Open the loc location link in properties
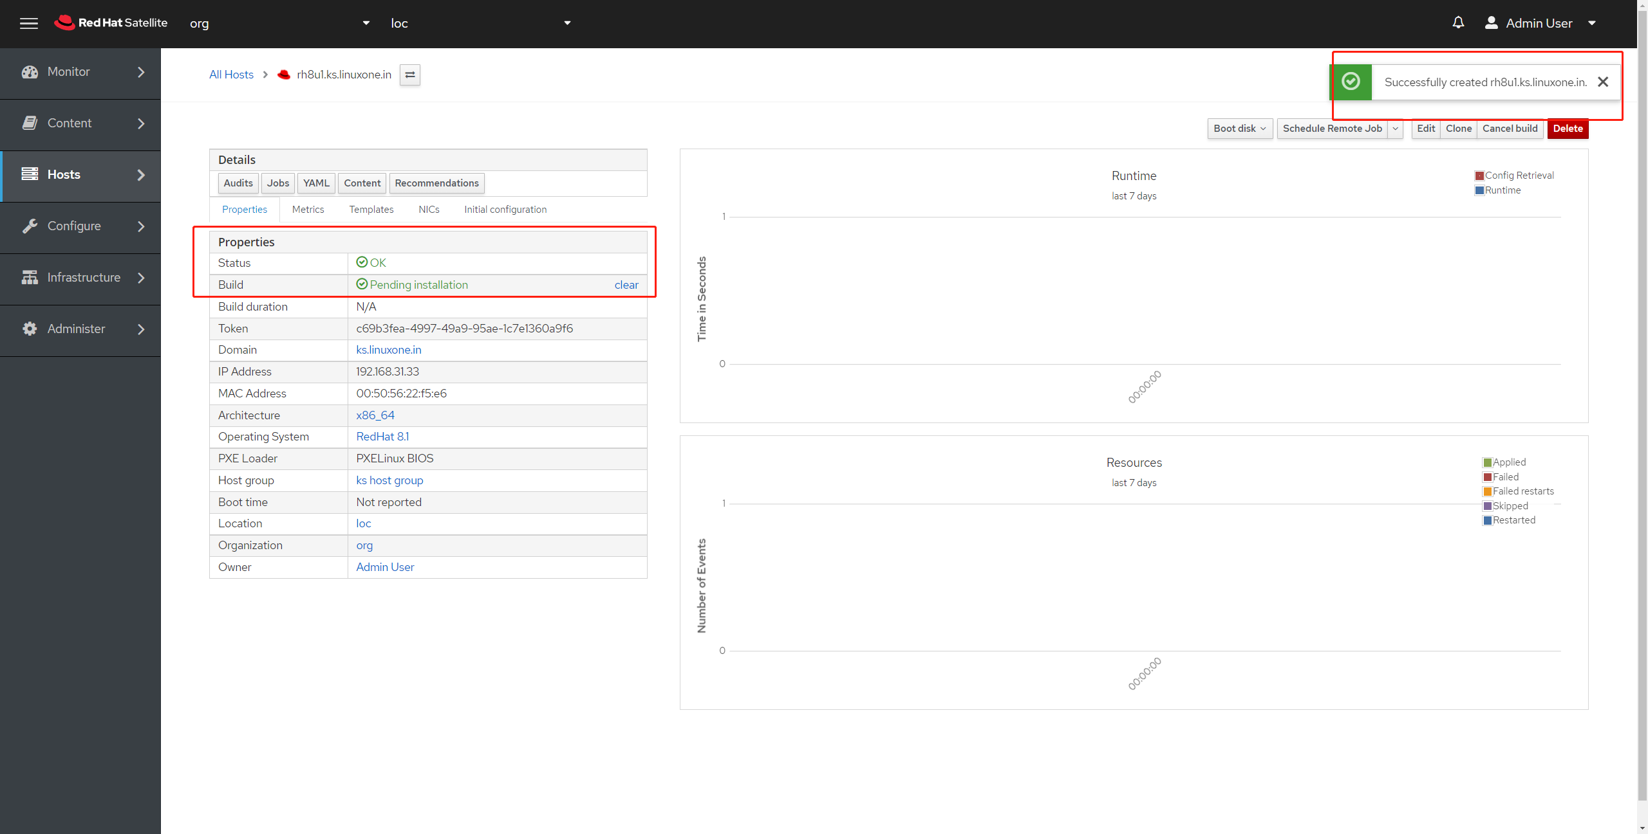The height and width of the screenshot is (834, 1648). (x=364, y=523)
